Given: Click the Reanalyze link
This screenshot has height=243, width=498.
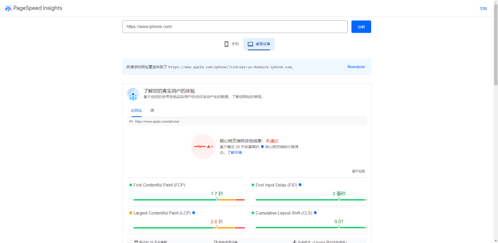Looking at the screenshot, I should point(356,67).
